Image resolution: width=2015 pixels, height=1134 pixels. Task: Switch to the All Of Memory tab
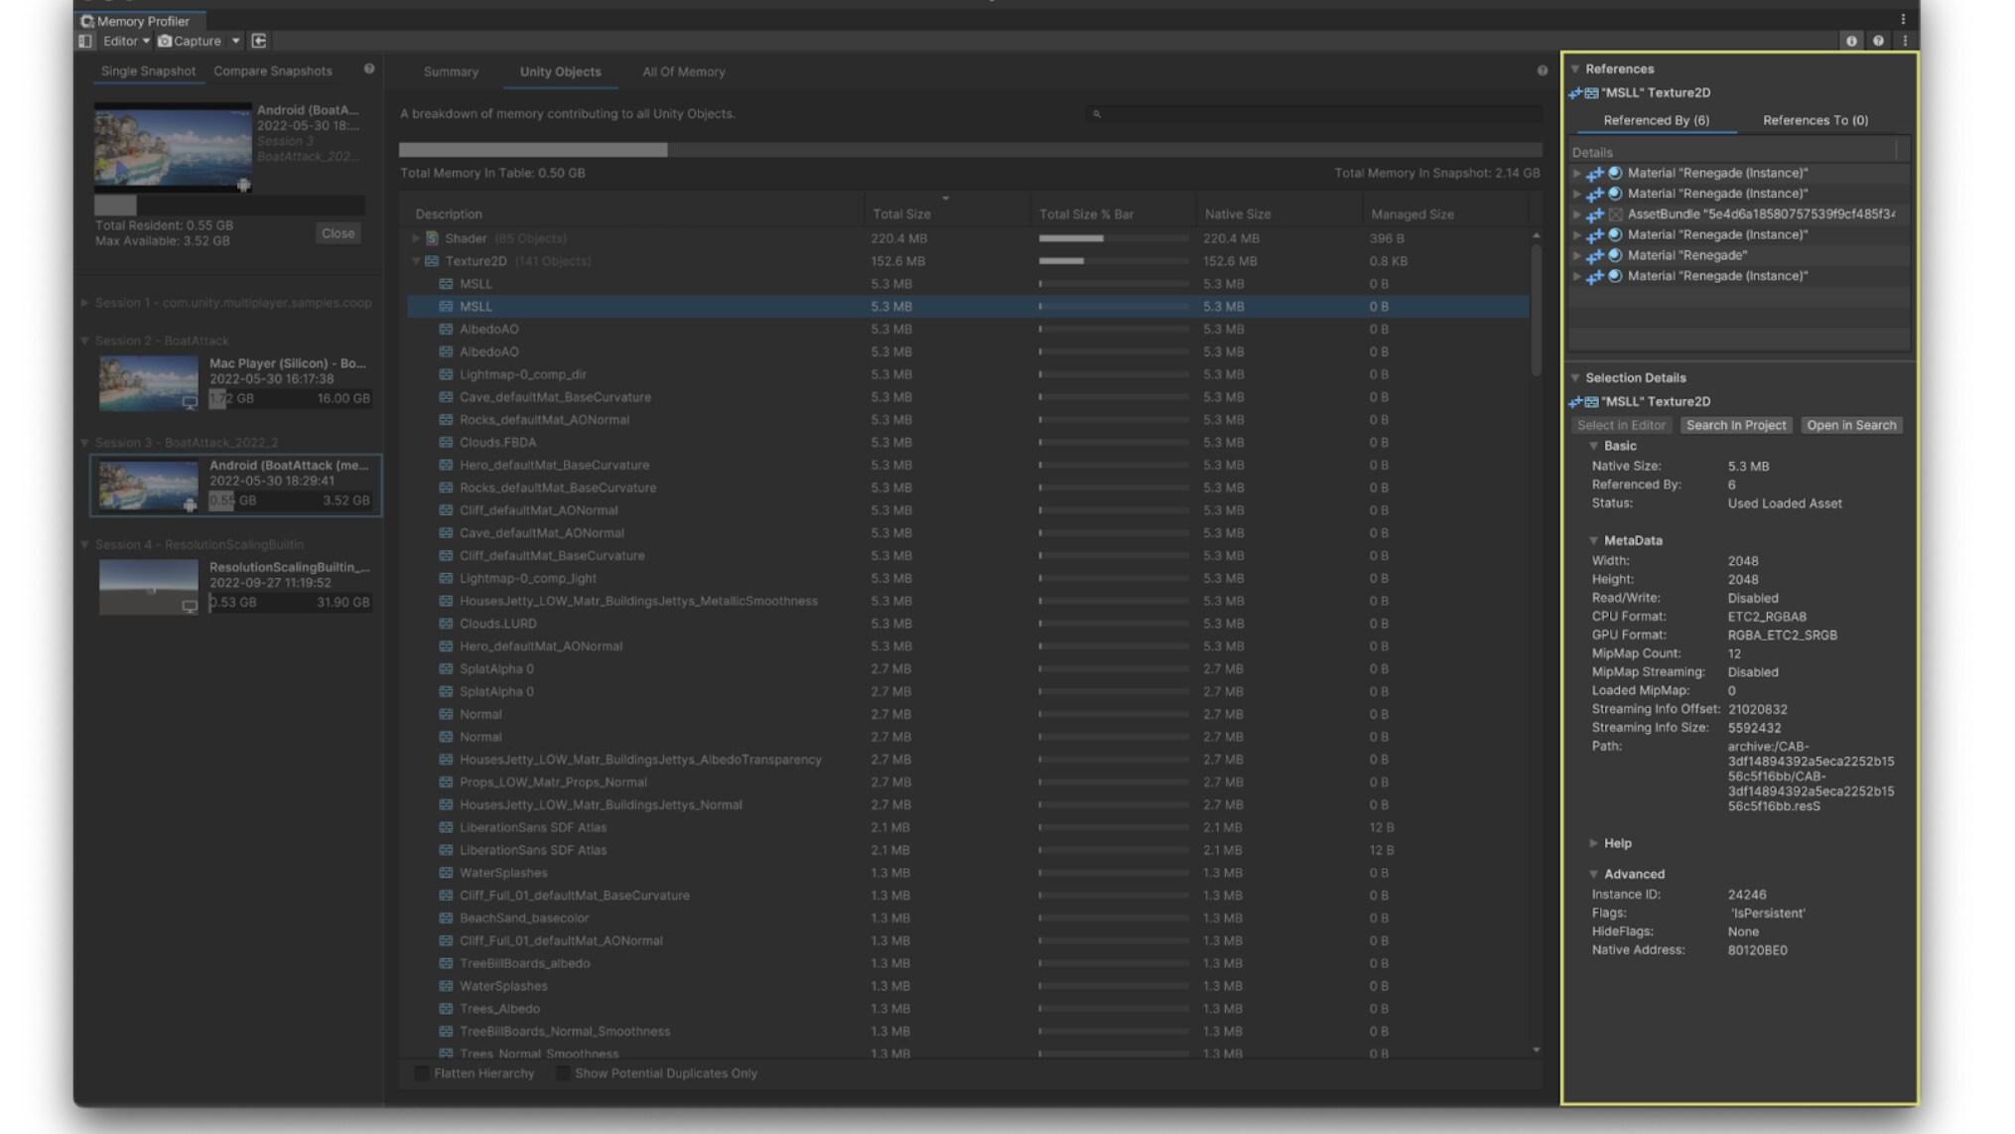(683, 71)
